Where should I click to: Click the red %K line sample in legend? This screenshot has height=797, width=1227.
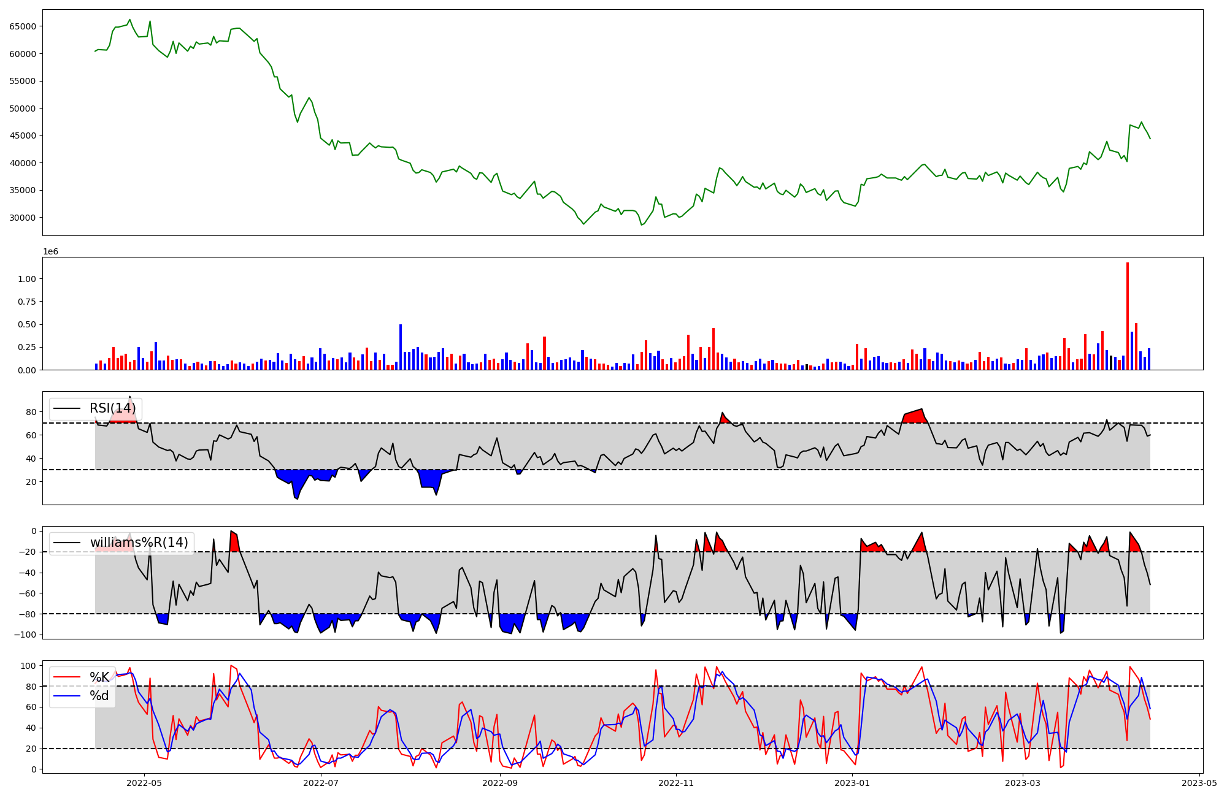[x=67, y=677]
